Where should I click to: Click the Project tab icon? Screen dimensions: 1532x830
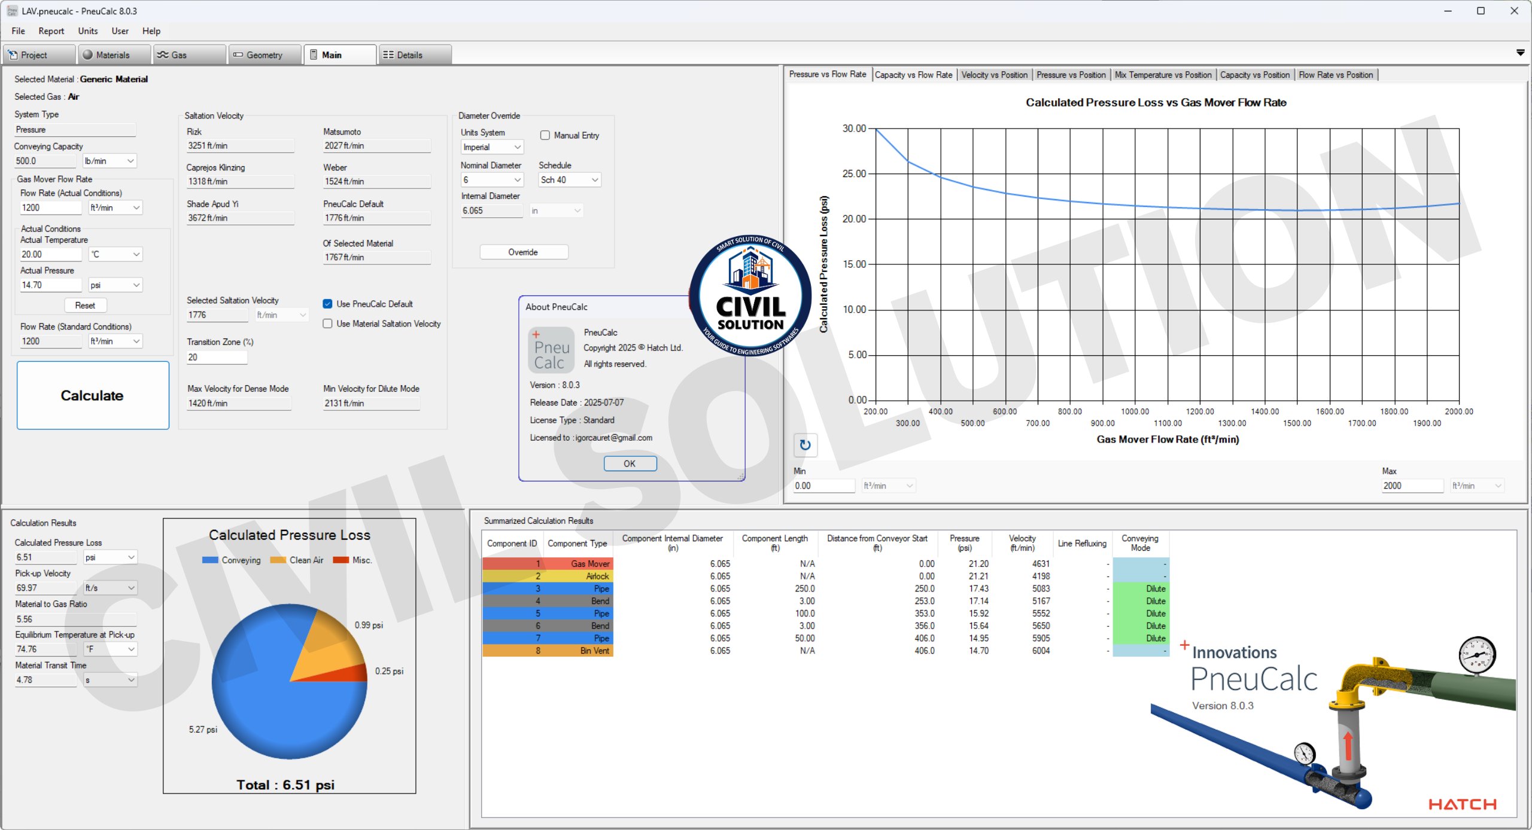(13, 55)
